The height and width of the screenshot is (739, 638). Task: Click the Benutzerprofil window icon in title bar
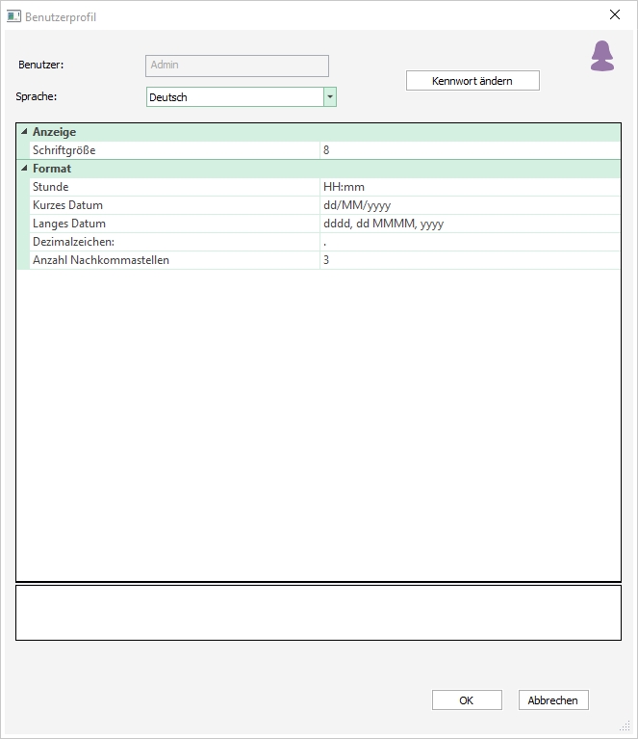pyautogui.click(x=14, y=16)
